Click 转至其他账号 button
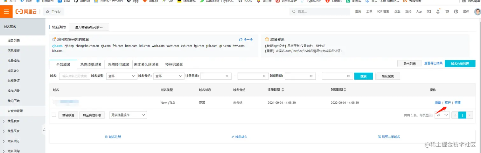This screenshot has height=153, width=481. point(92,115)
